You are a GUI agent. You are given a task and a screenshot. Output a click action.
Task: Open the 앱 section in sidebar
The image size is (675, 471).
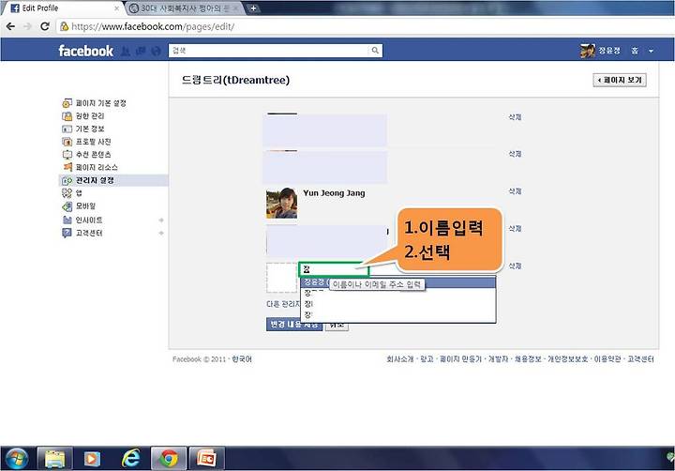point(72,193)
